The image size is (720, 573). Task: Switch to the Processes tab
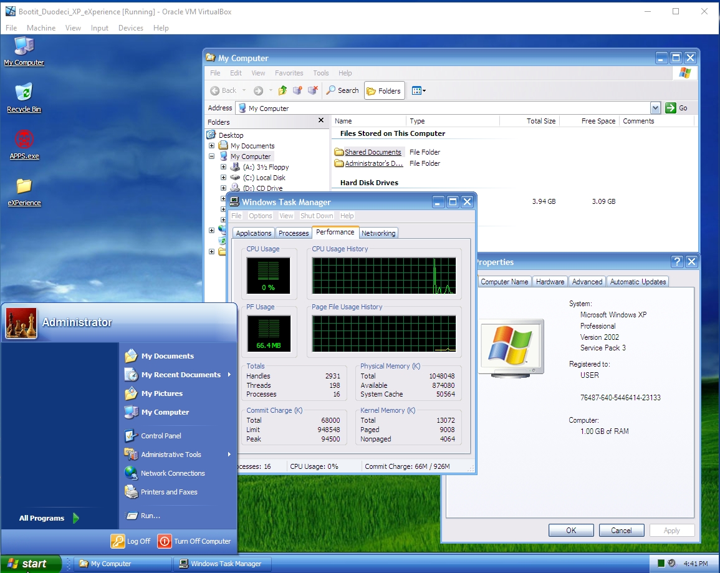point(294,233)
